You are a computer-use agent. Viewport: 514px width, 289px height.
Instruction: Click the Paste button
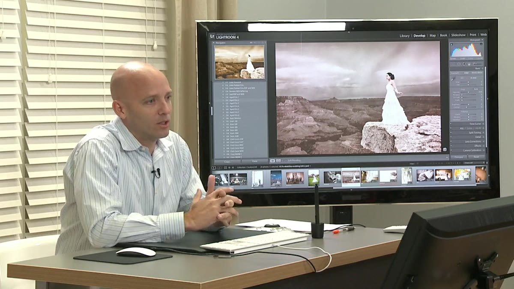coord(254,162)
